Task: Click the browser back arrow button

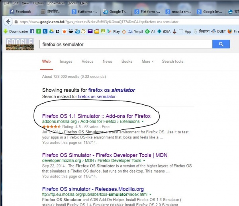Action: click(x=8, y=22)
